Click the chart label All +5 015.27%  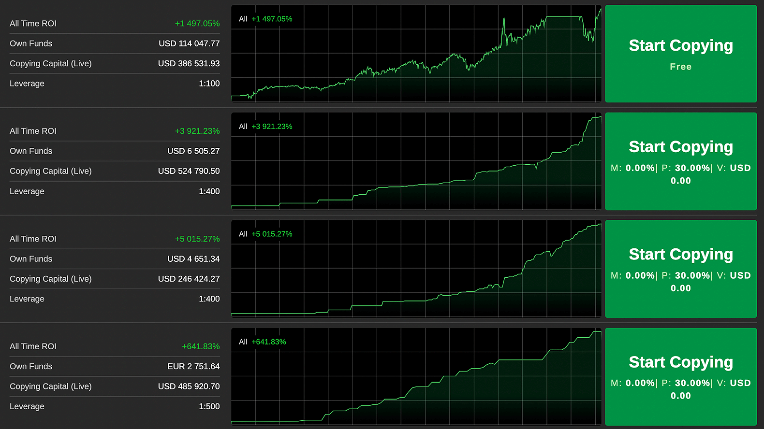265,234
